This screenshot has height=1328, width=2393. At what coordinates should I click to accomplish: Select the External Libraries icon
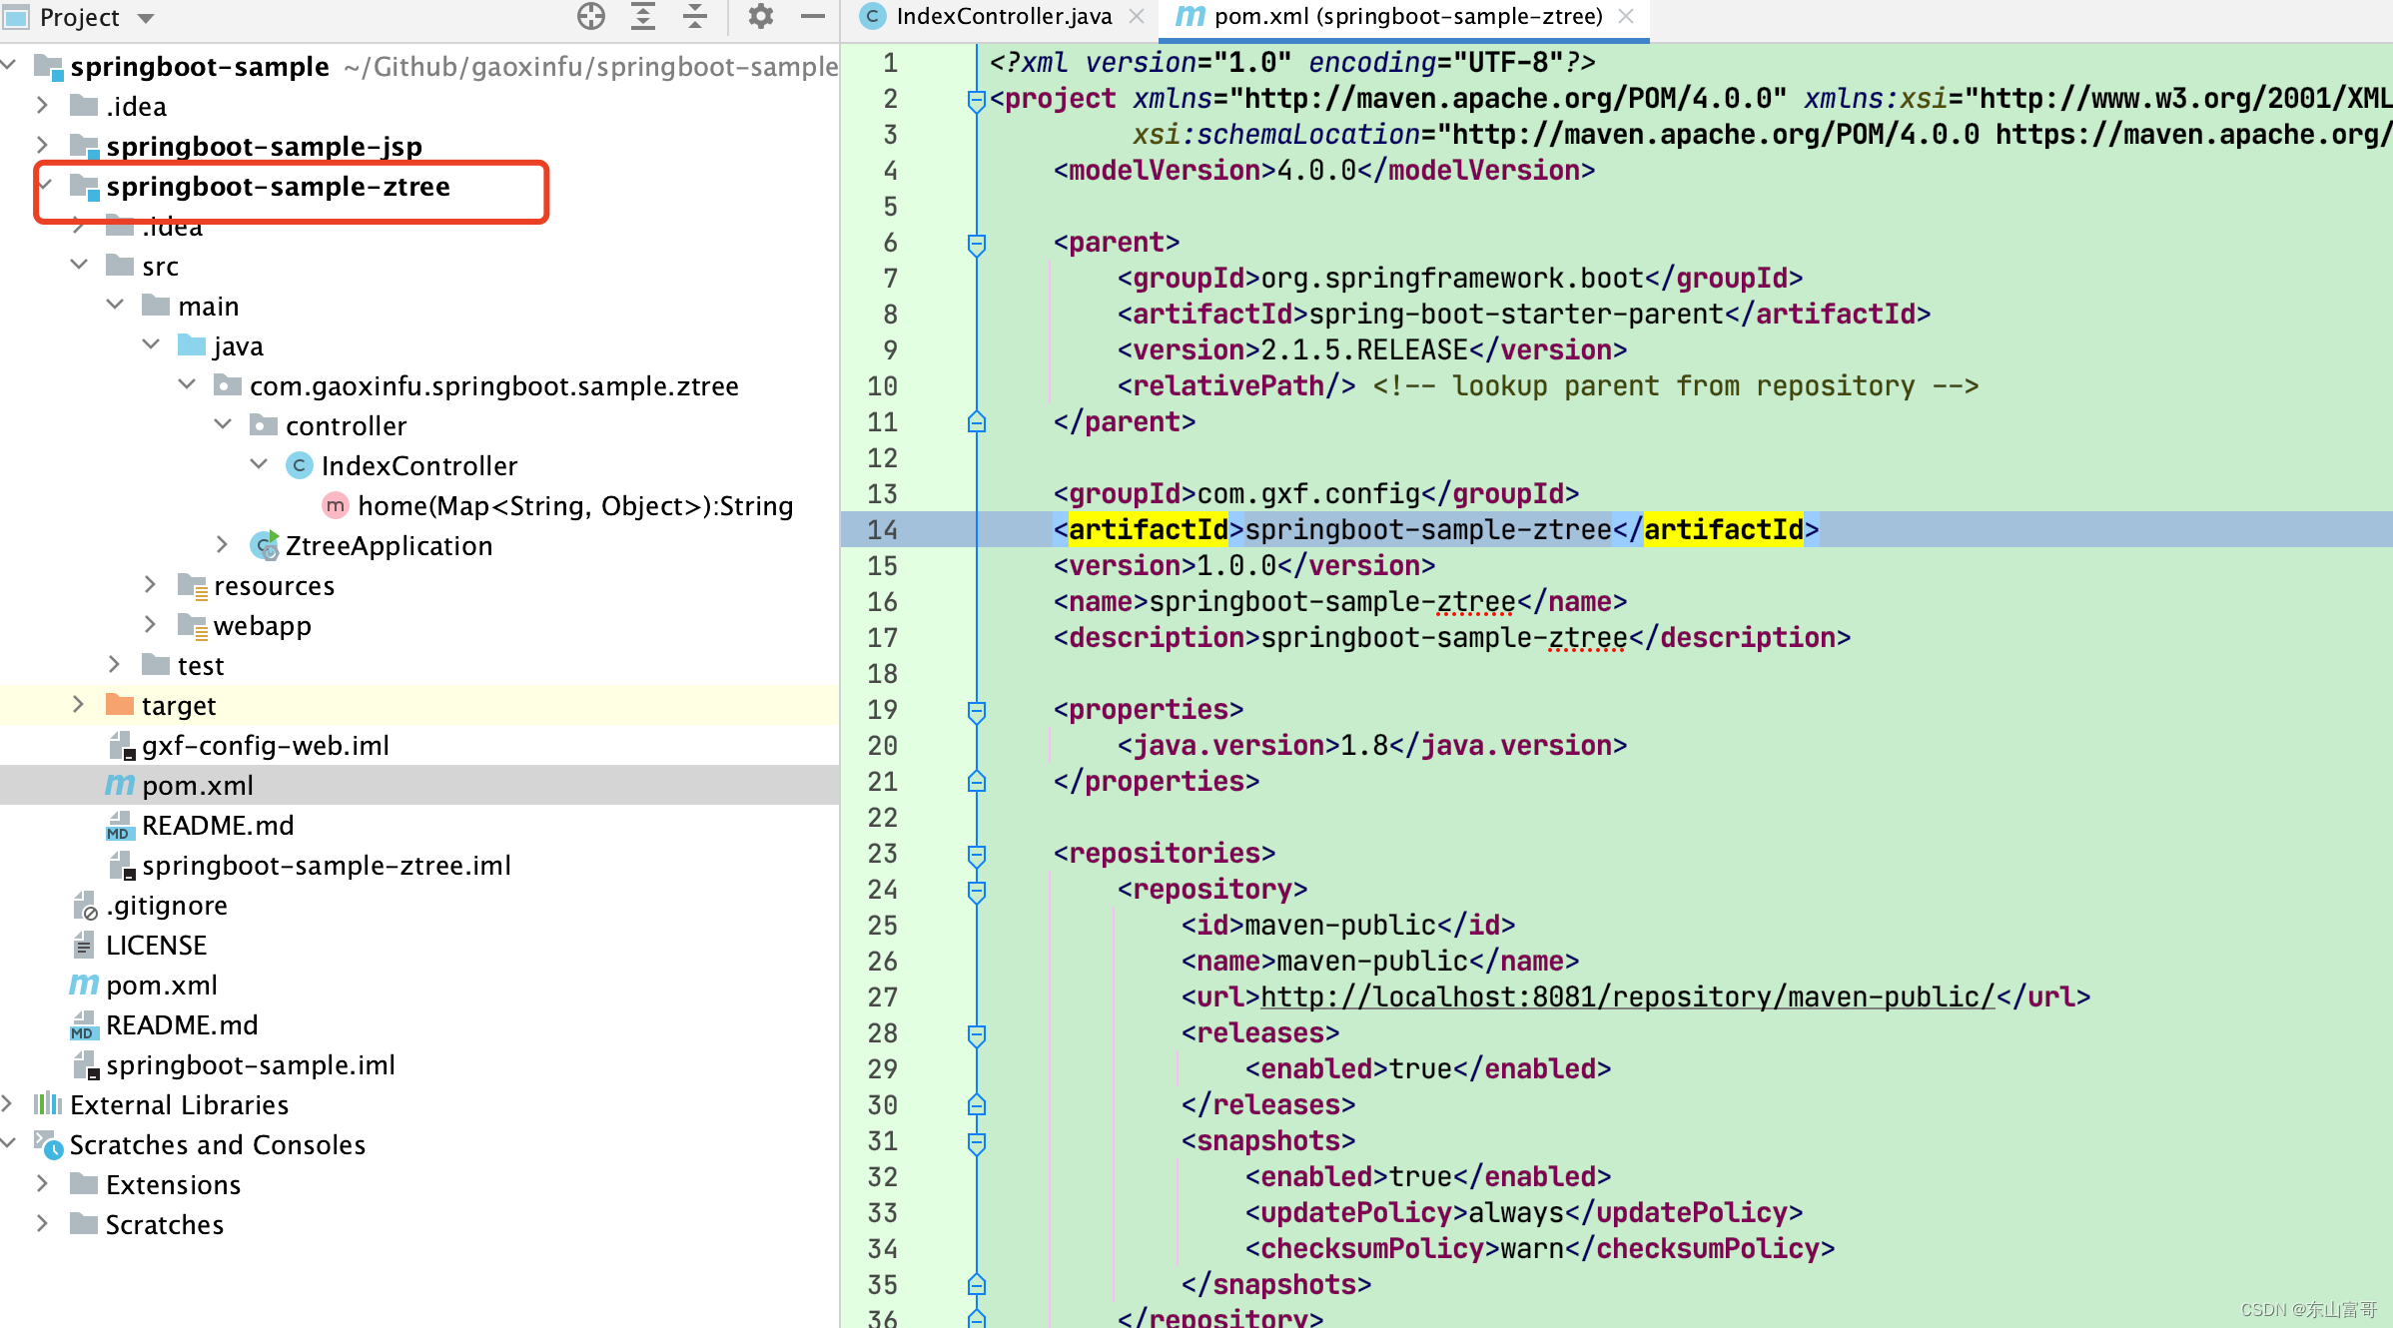pos(48,1103)
